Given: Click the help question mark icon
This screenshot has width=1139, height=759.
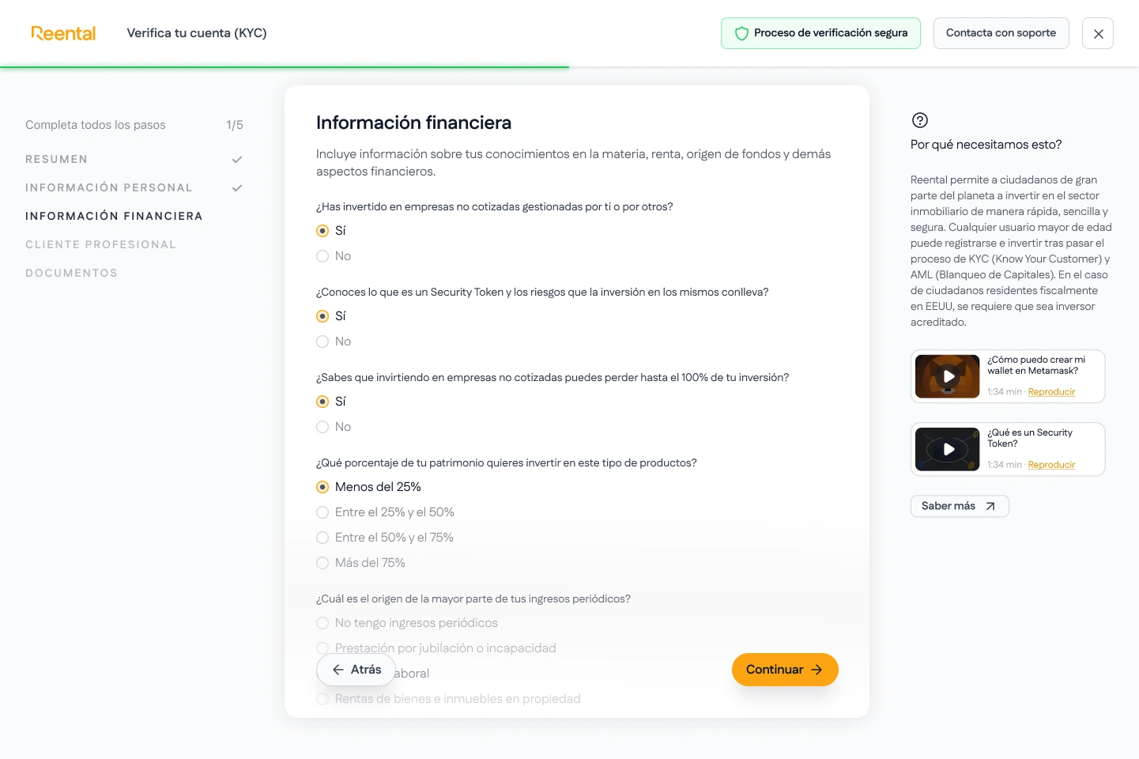Looking at the screenshot, I should pos(919,120).
